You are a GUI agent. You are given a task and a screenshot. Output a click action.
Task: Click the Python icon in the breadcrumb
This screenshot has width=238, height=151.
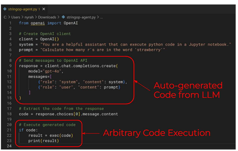63,17
